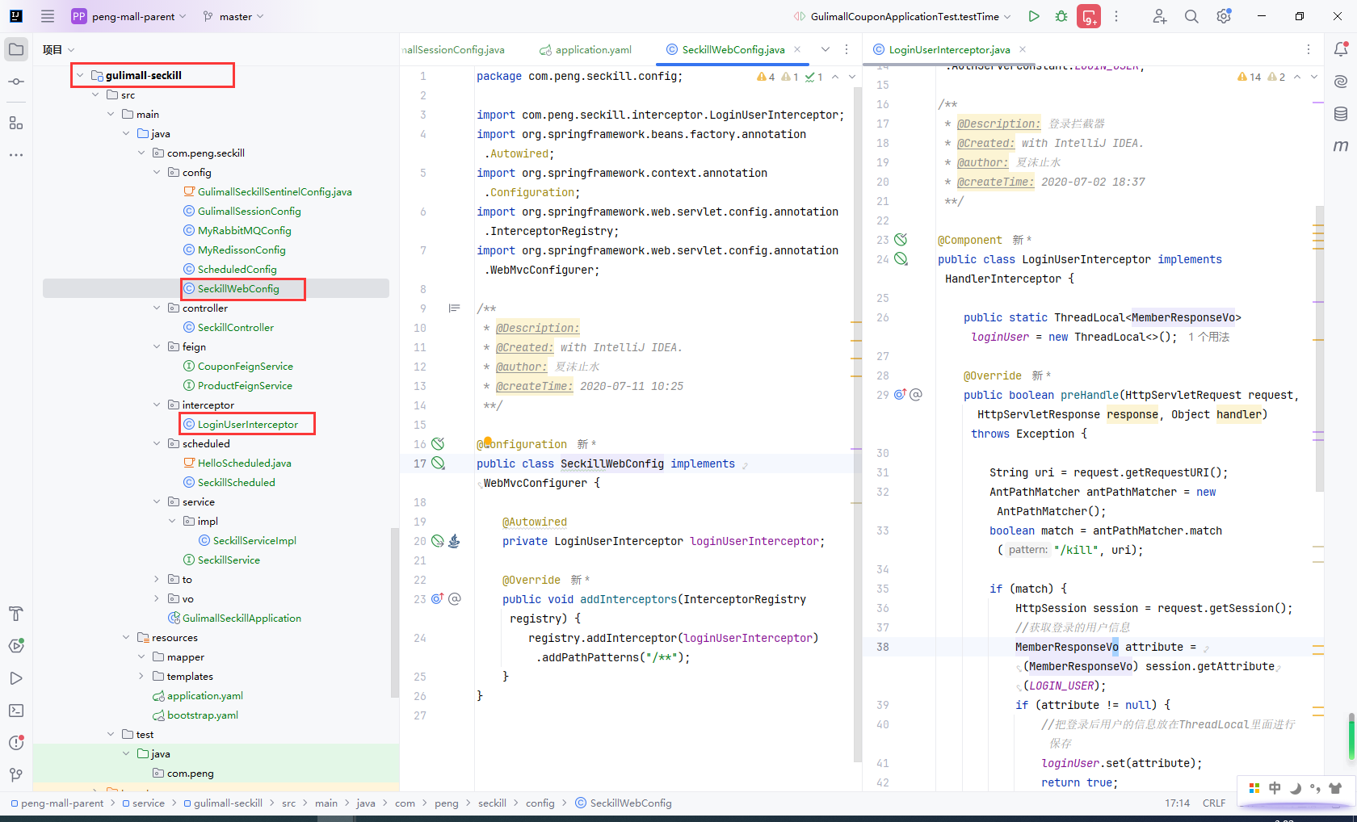Collapse the feign package
The width and height of the screenshot is (1357, 822).
click(x=157, y=346)
